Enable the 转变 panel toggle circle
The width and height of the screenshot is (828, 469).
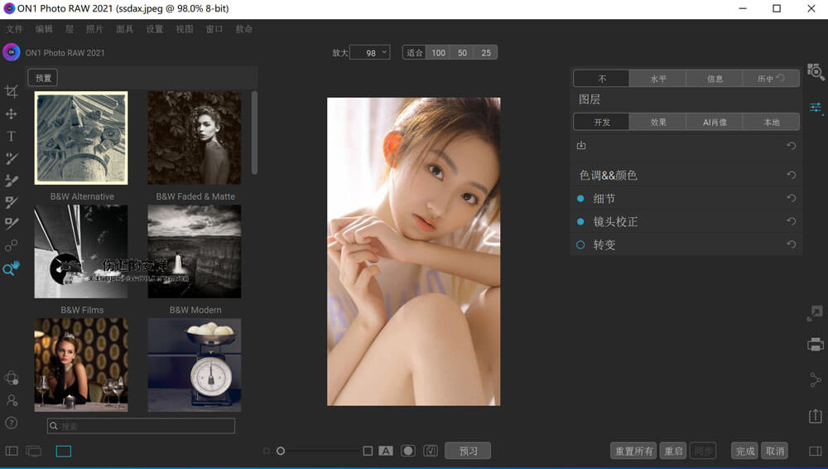(580, 245)
